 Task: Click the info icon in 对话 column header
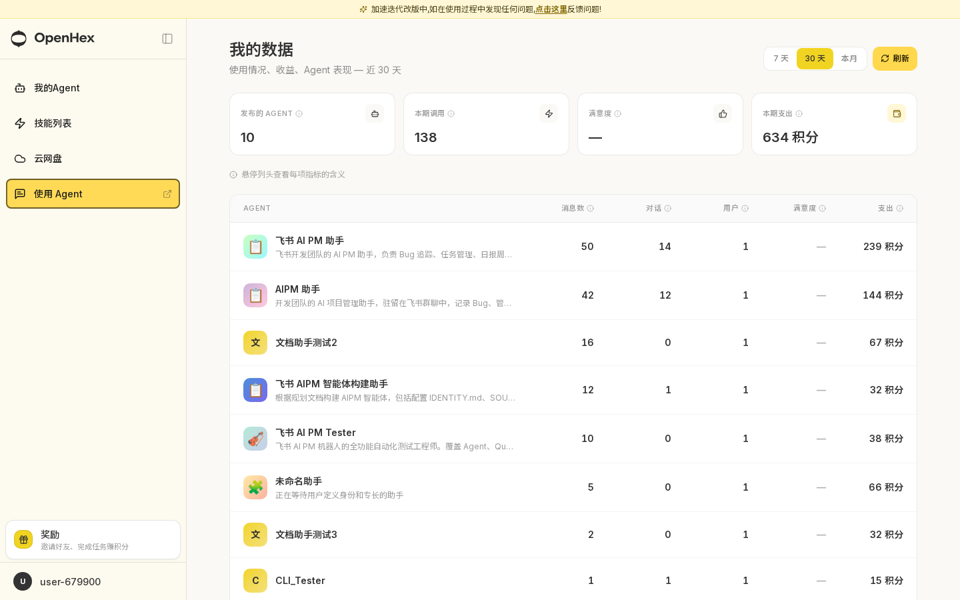[668, 209]
